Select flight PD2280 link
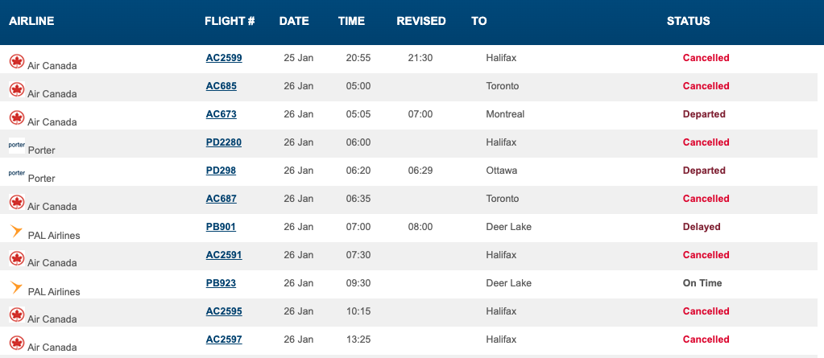Viewport: 824px width, 358px height. [x=224, y=142]
